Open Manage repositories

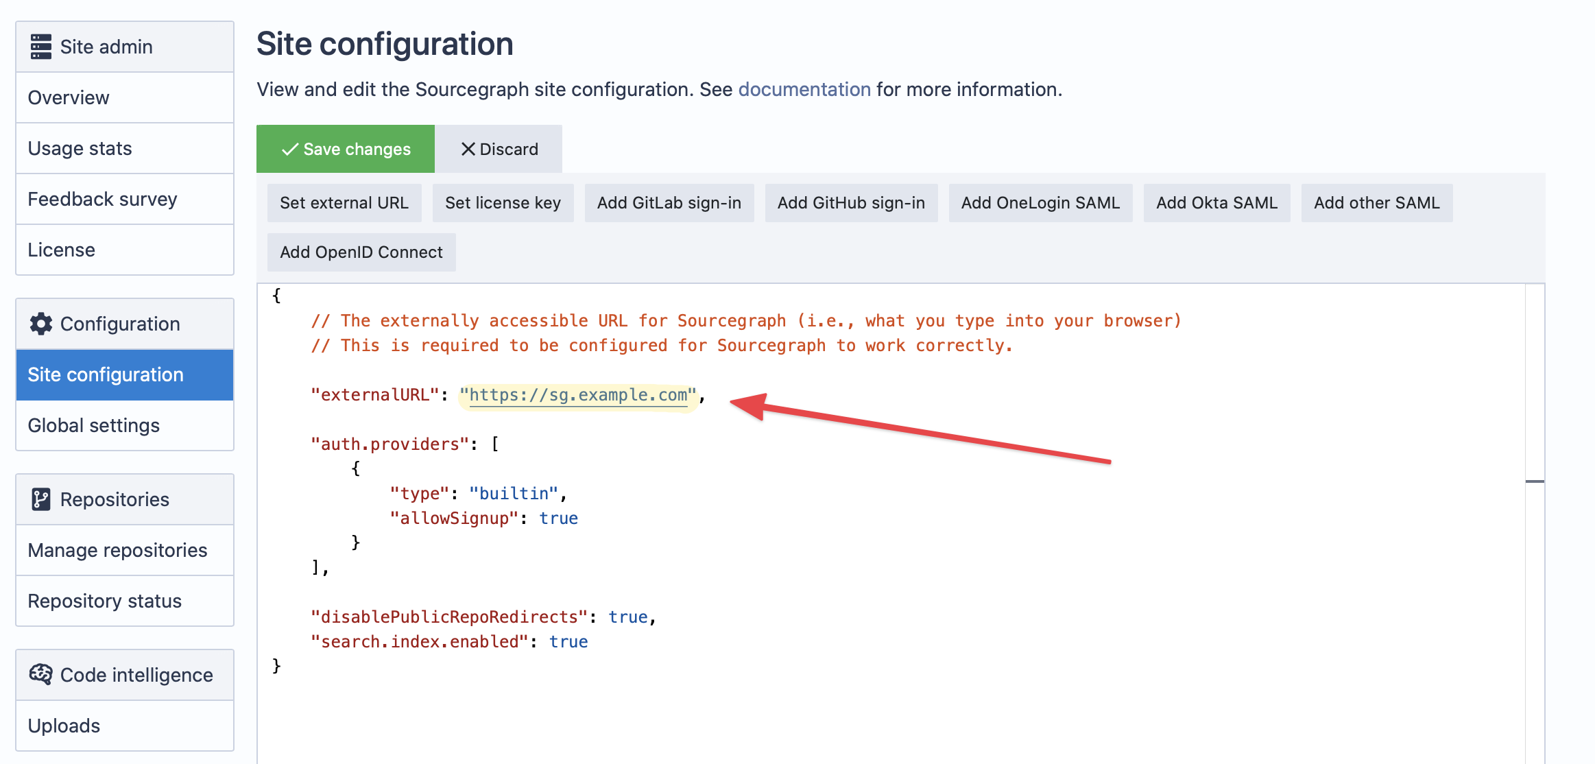coord(125,550)
